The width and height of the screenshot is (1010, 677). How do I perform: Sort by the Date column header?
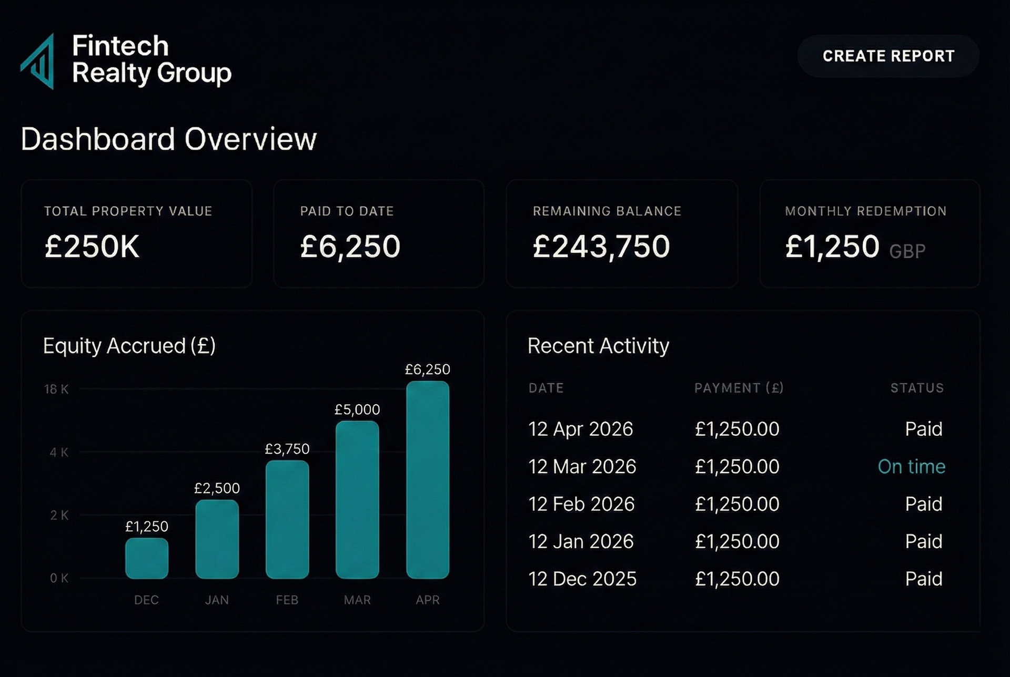tap(546, 388)
